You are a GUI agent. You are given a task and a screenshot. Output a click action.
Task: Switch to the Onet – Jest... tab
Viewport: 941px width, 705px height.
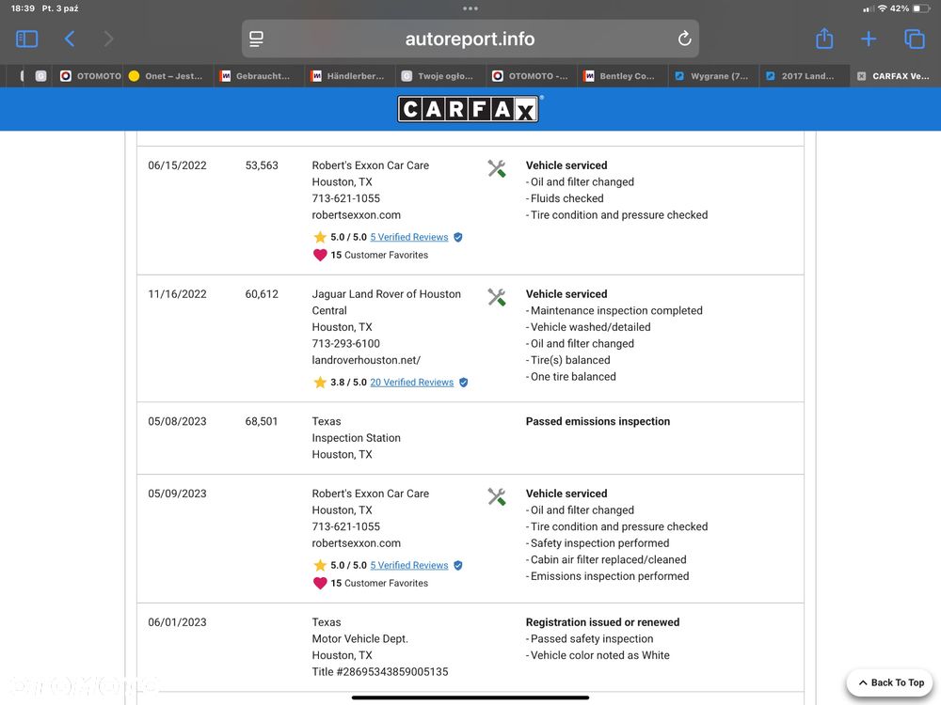pos(168,76)
